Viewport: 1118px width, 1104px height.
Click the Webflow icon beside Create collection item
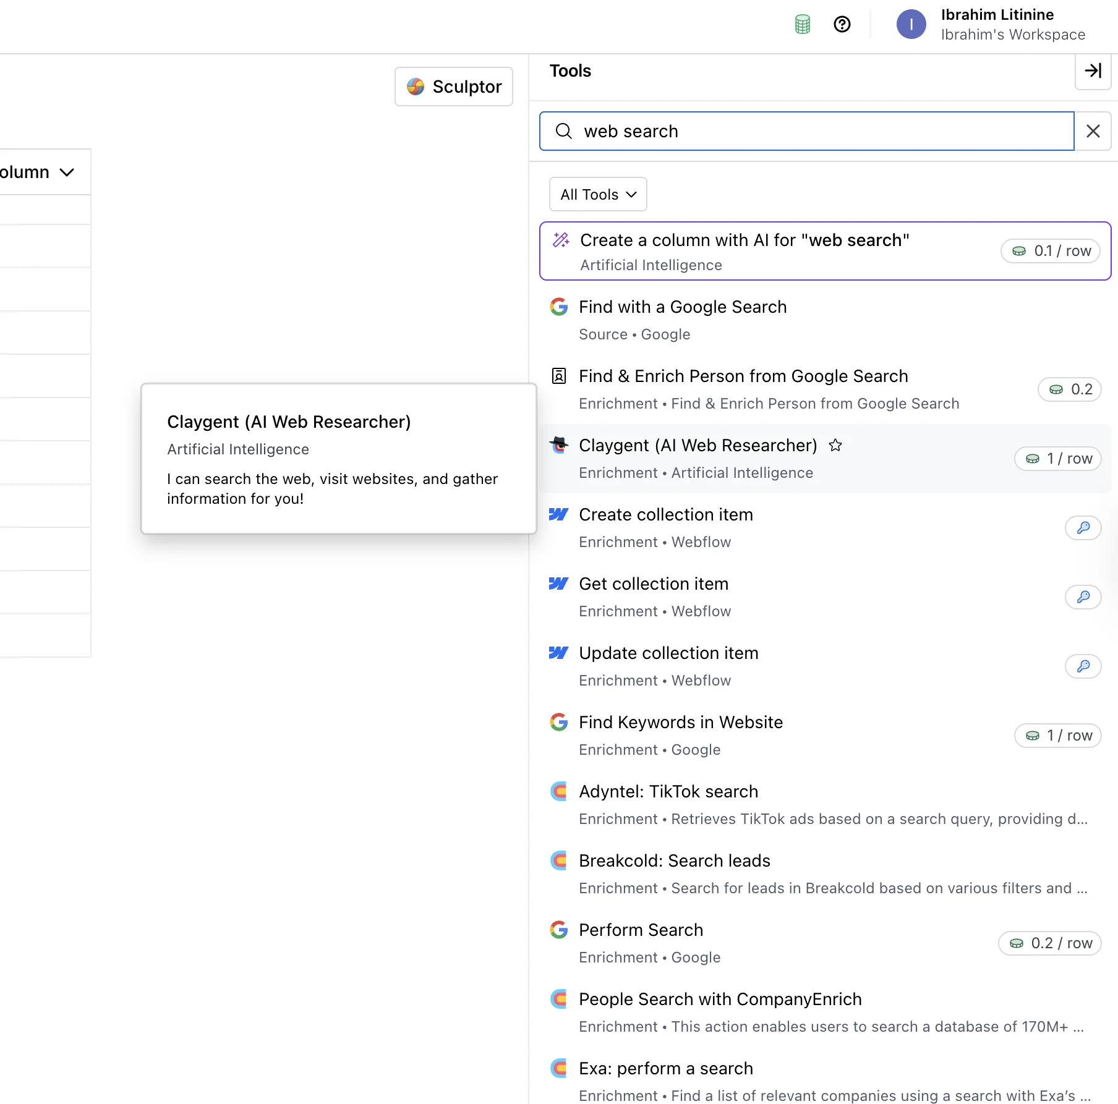(559, 514)
